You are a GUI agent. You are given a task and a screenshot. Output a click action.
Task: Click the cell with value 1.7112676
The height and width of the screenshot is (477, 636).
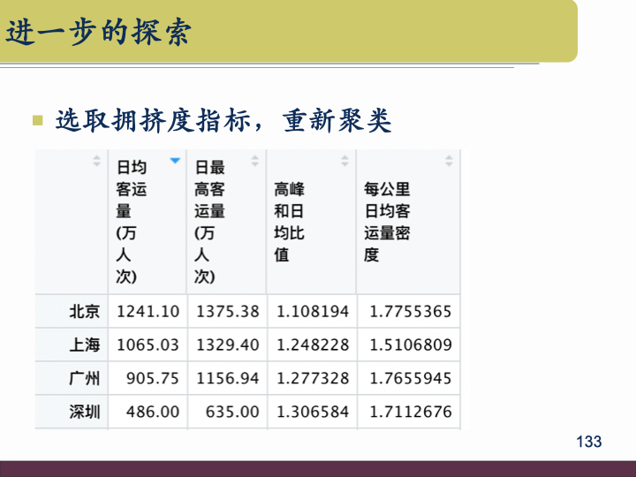point(410,412)
